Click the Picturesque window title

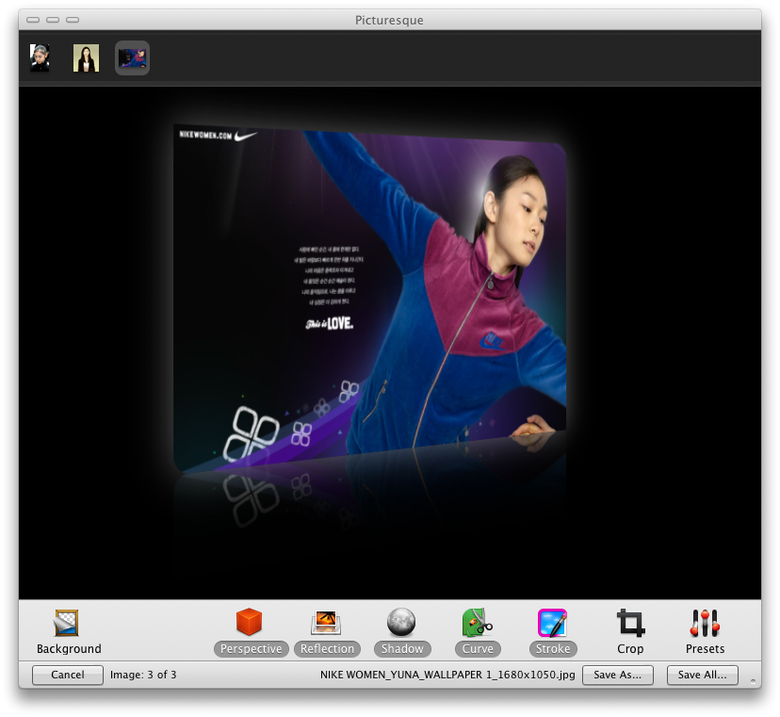coord(389,21)
